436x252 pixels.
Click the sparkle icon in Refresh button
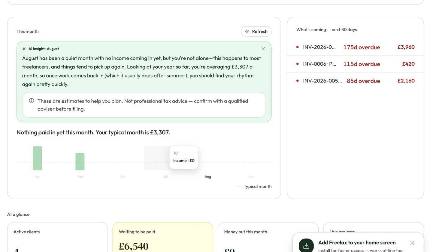point(247,31)
